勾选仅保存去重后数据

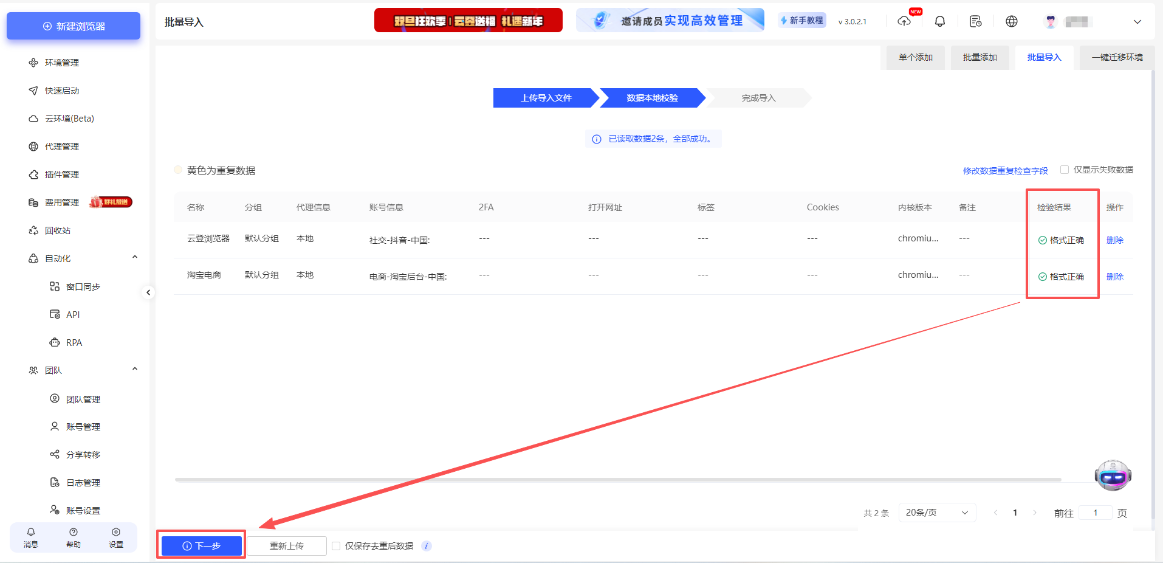[336, 545]
